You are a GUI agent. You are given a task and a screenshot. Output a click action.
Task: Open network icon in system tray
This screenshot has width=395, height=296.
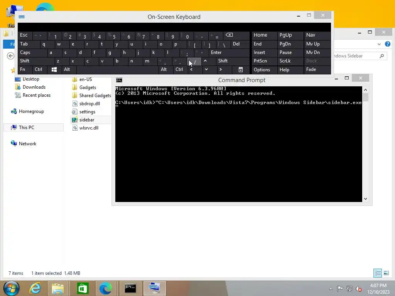[349, 288]
